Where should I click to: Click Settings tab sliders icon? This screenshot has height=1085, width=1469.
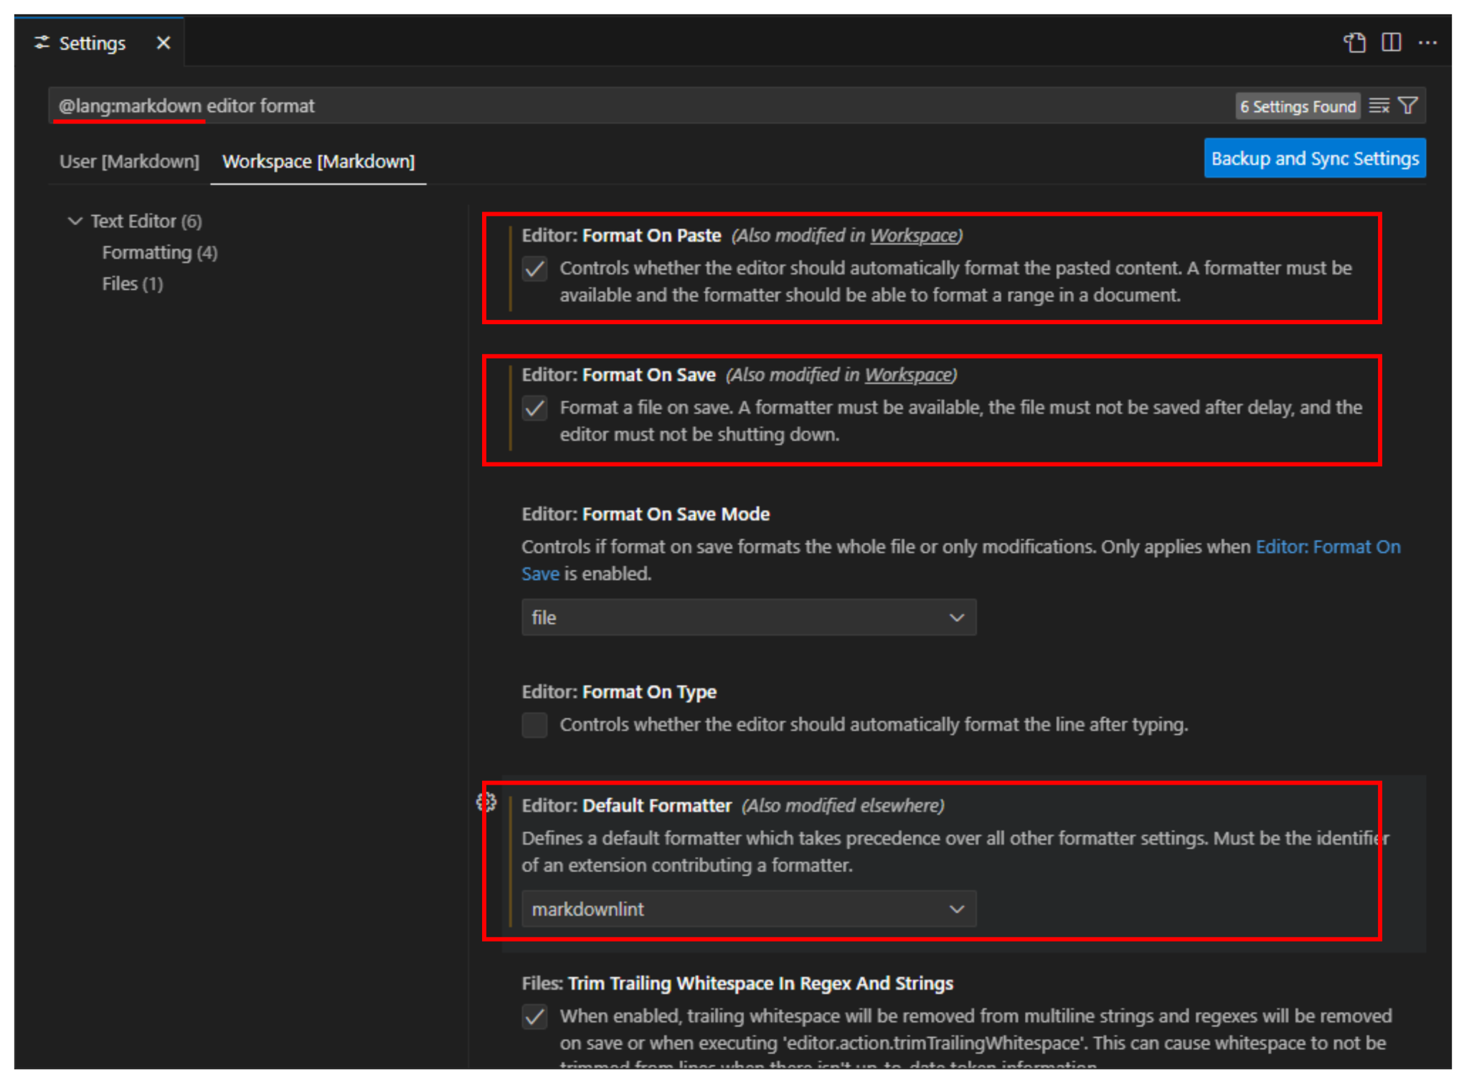(42, 43)
